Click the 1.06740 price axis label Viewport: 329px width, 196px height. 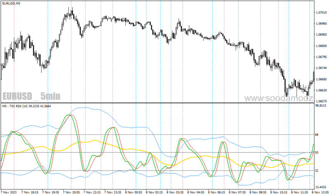(x=321, y=68)
